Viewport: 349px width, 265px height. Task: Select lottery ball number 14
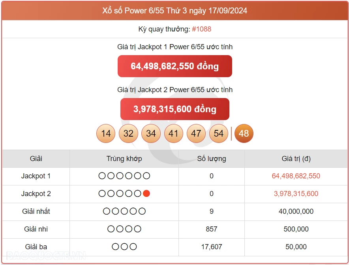tap(105, 133)
